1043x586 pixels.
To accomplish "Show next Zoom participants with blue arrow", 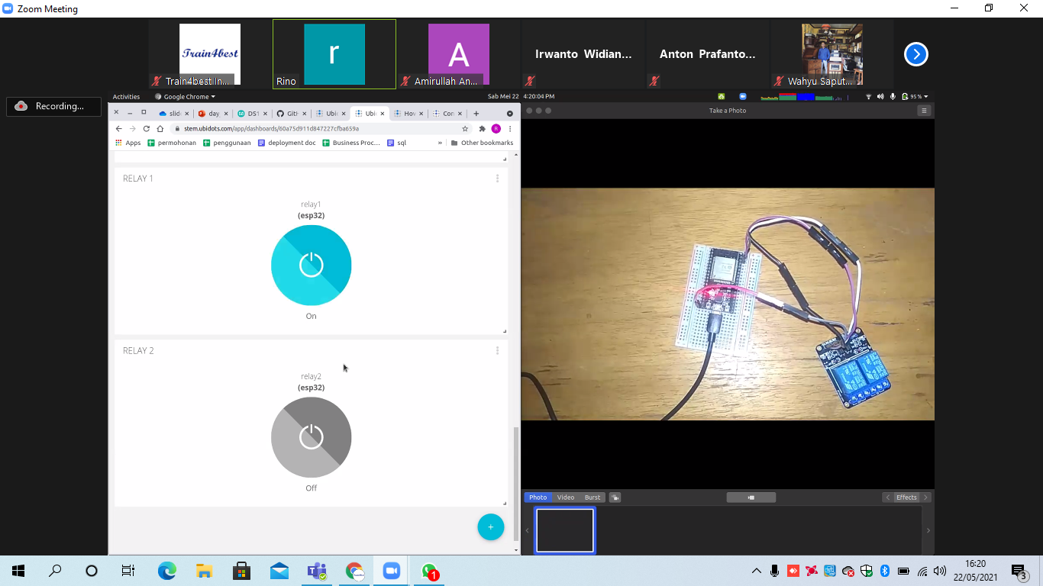I will click(916, 54).
